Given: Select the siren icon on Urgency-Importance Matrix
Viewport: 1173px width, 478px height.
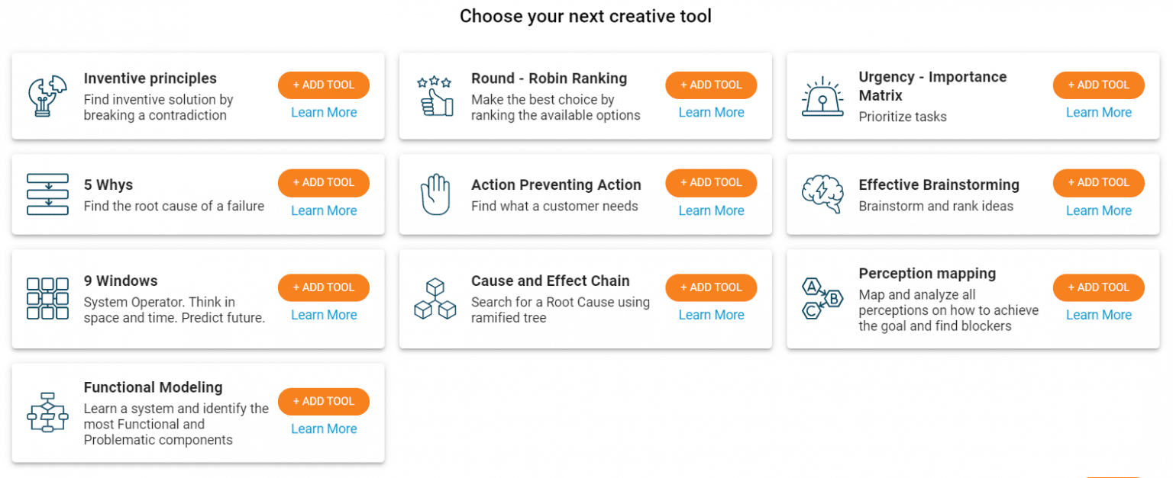Looking at the screenshot, I should [822, 95].
